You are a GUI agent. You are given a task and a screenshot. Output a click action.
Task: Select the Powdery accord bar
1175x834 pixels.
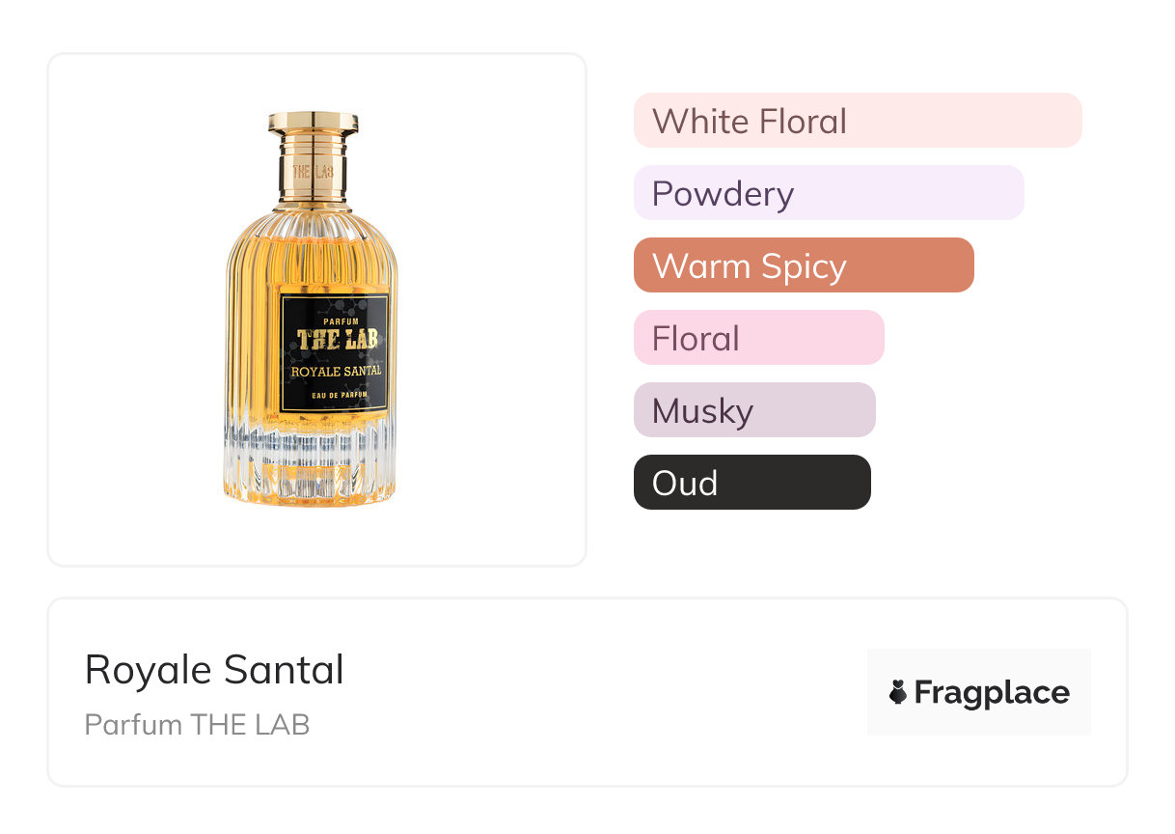click(x=828, y=193)
